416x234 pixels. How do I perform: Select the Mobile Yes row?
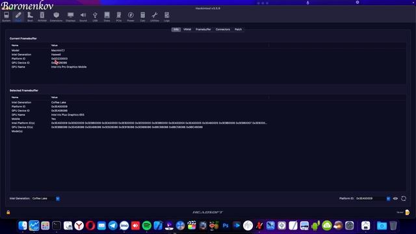click(x=208, y=119)
